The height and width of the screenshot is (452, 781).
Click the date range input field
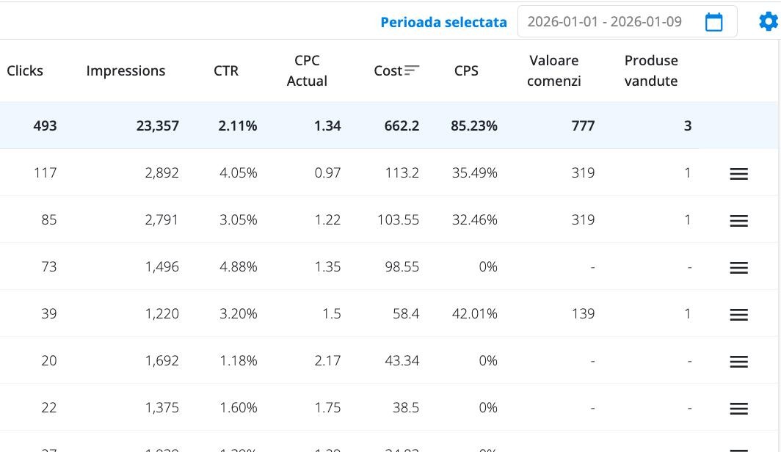point(605,22)
